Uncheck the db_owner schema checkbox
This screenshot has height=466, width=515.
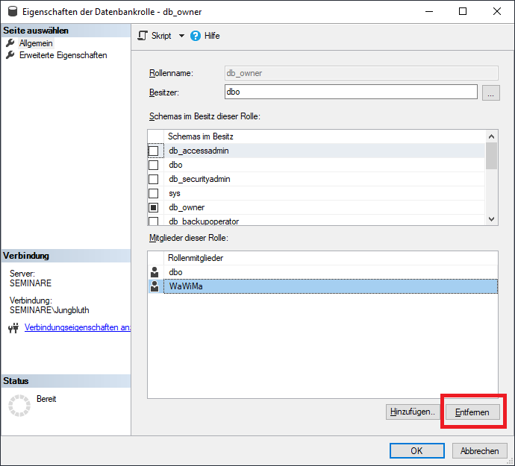click(x=154, y=207)
